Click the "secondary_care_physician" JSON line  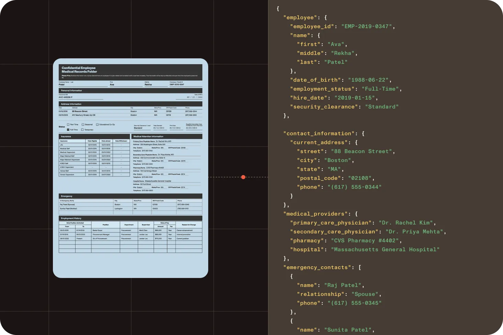coord(368,232)
